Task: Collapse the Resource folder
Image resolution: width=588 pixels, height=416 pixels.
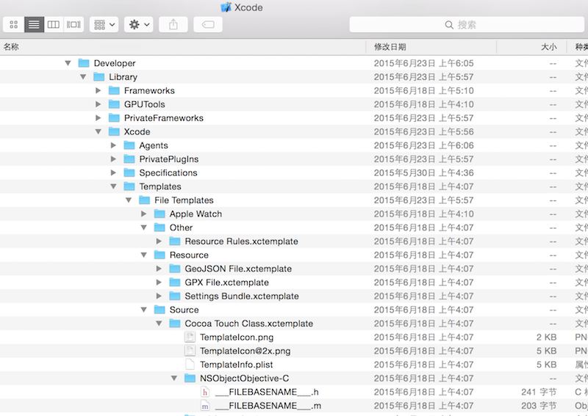Action: [x=143, y=255]
